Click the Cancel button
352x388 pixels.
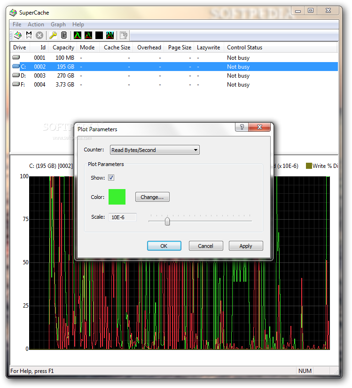(x=206, y=245)
